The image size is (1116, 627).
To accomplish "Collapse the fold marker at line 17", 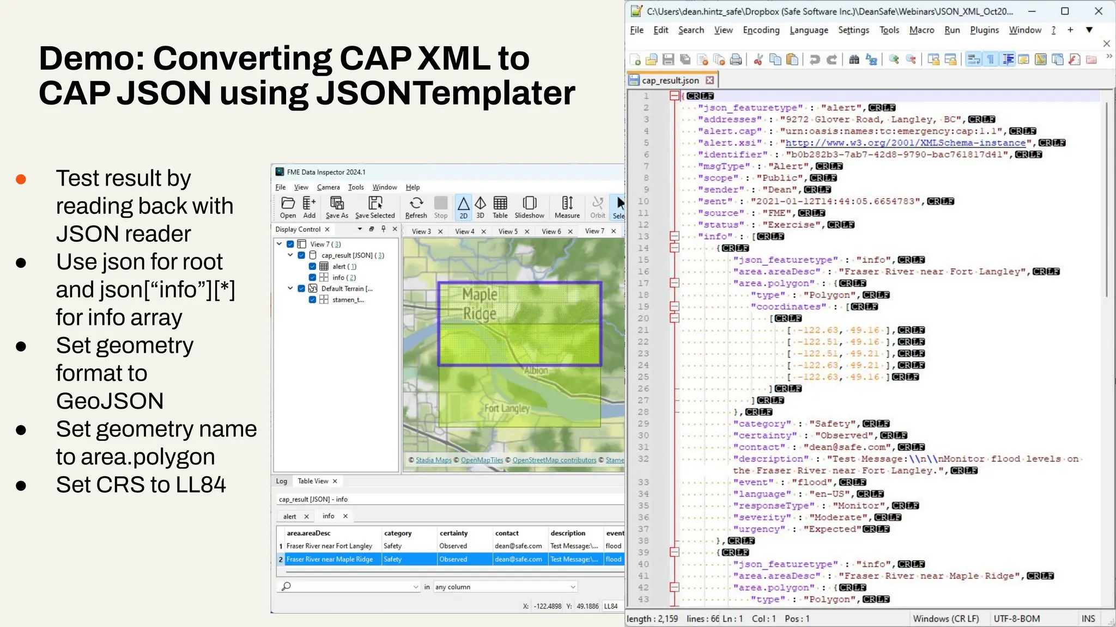I will coord(675,283).
